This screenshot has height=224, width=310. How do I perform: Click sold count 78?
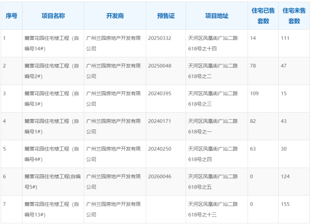[253, 66]
